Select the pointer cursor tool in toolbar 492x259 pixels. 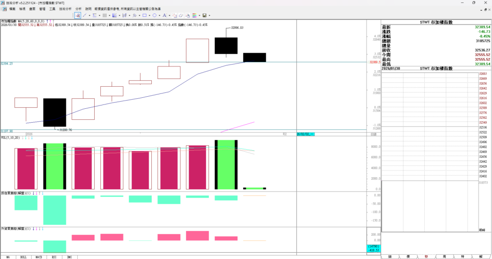point(78,15)
